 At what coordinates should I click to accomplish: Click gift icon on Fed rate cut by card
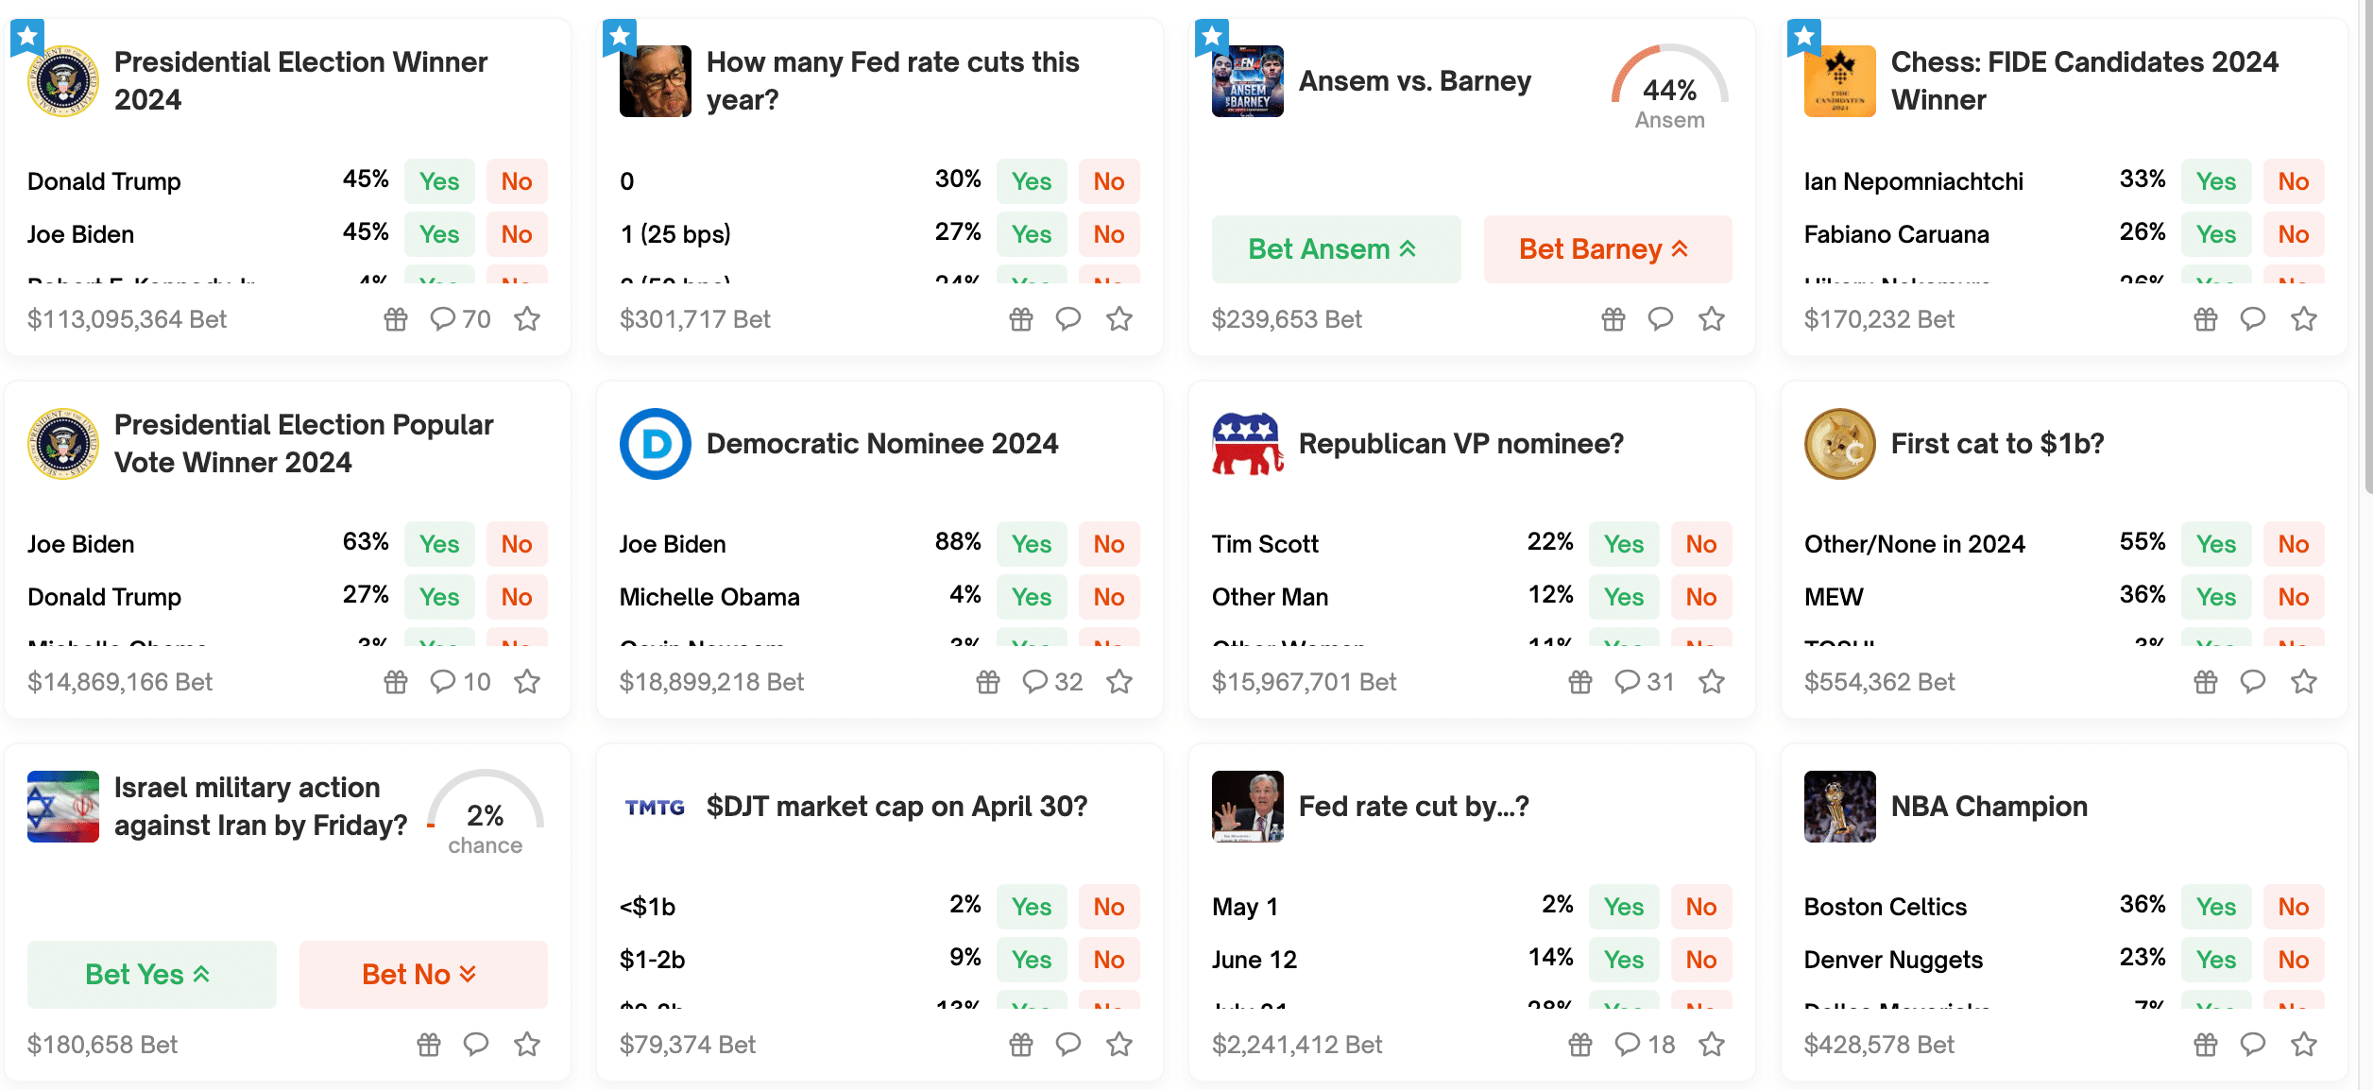click(1580, 1045)
